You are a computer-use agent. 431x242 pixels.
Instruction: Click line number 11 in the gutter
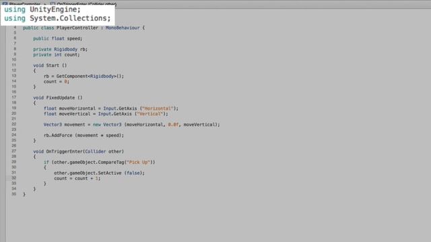13,65
